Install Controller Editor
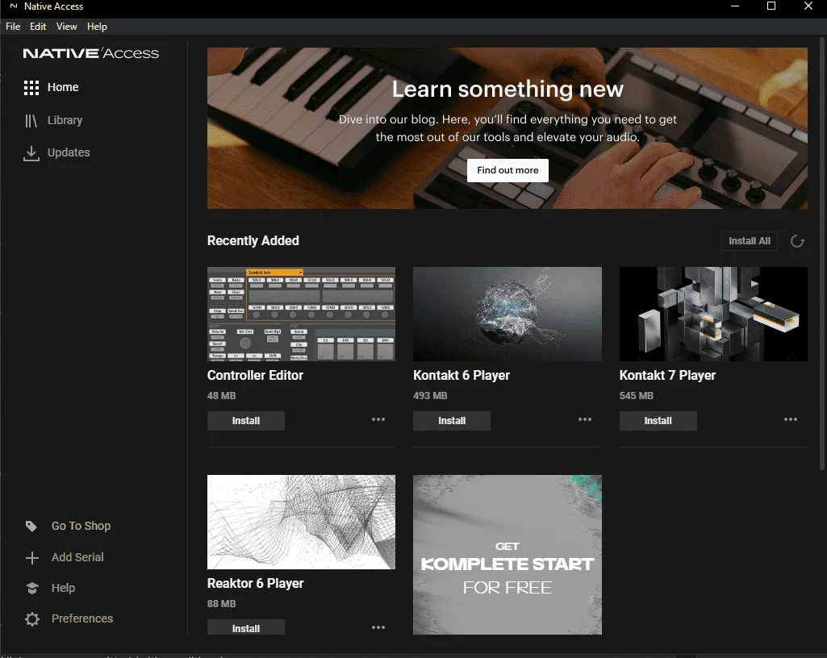 pyautogui.click(x=246, y=421)
